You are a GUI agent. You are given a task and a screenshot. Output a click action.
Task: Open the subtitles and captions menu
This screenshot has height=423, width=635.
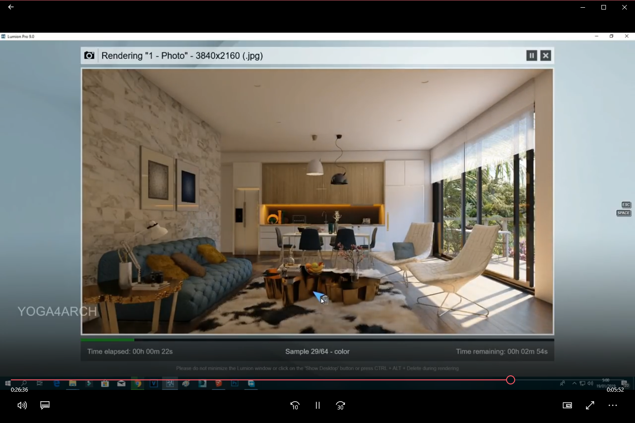[45, 405]
